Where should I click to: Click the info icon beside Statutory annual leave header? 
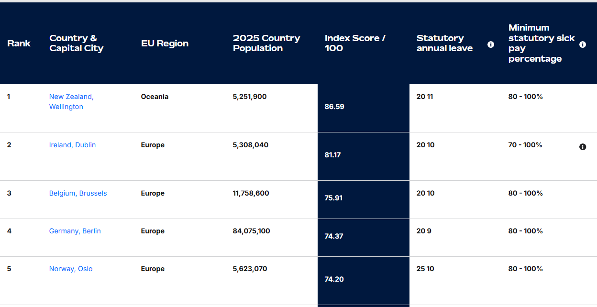pyautogui.click(x=491, y=44)
